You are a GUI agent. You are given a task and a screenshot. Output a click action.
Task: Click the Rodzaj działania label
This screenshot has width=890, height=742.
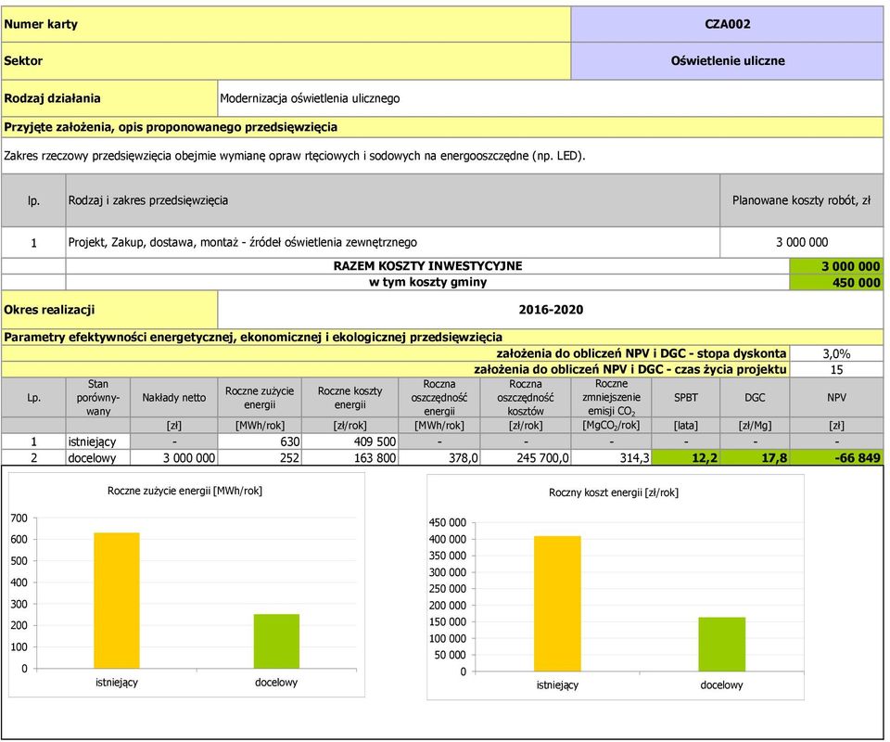109,98
